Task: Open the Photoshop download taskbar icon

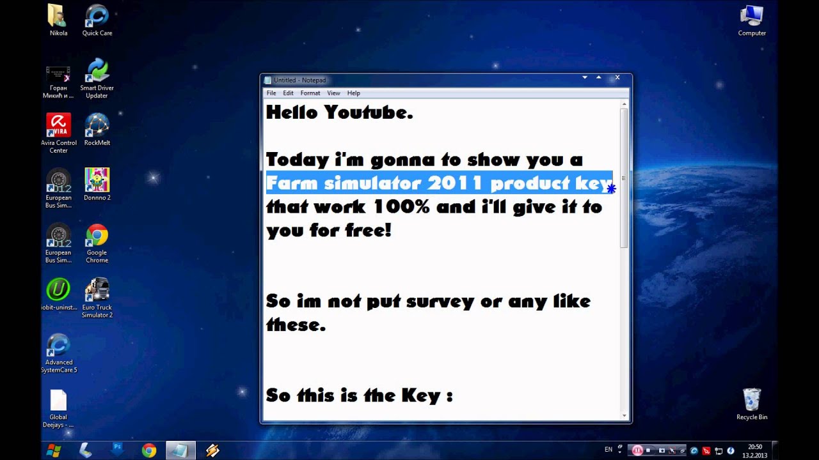Action: coord(117,450)
